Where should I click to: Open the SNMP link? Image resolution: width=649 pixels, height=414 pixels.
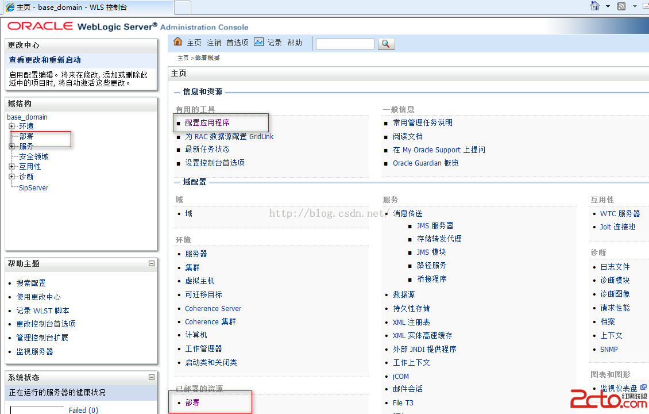click(x=609, y=350)
